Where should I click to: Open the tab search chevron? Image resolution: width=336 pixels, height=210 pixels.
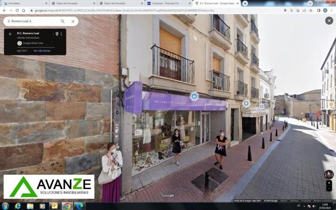click(x=310, y=3)
